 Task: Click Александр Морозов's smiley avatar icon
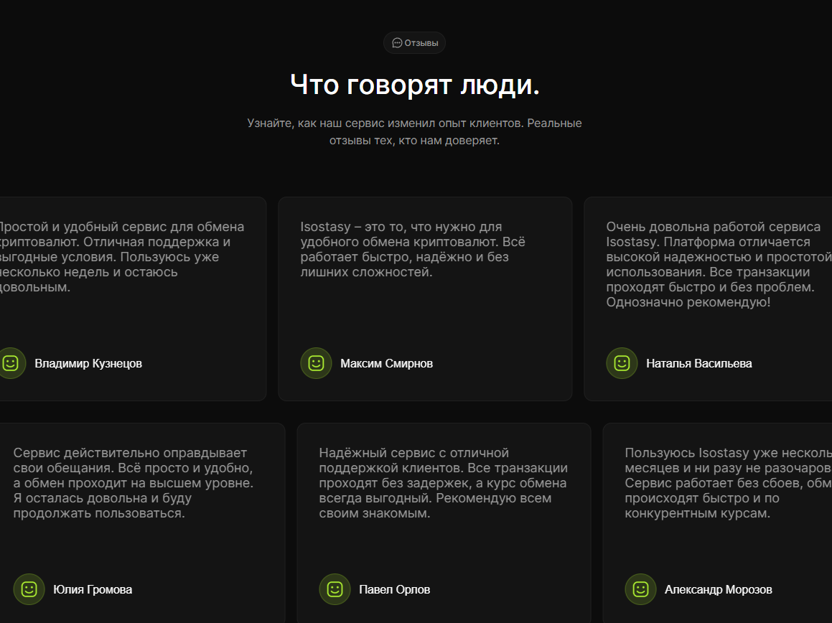pos(641,589)
